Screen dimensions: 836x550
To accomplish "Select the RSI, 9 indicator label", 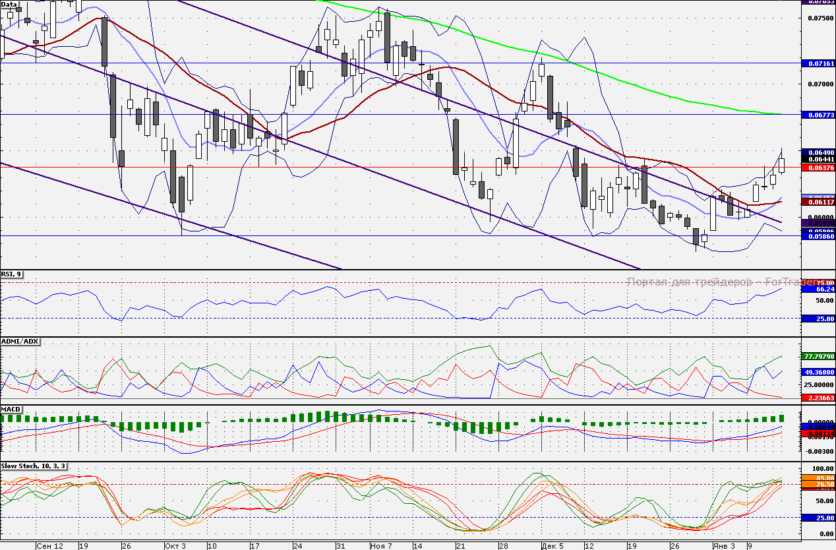I will 12,274.
